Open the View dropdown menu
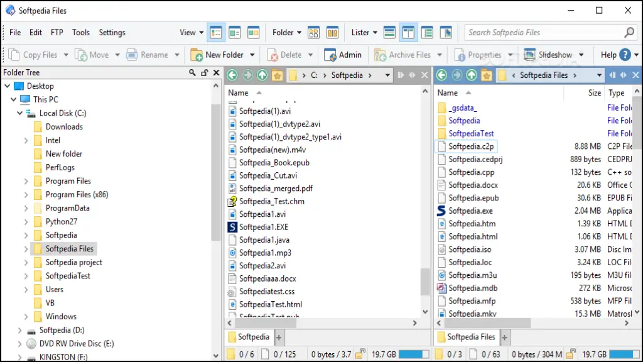The image size is (643, 362). (192, 33)
